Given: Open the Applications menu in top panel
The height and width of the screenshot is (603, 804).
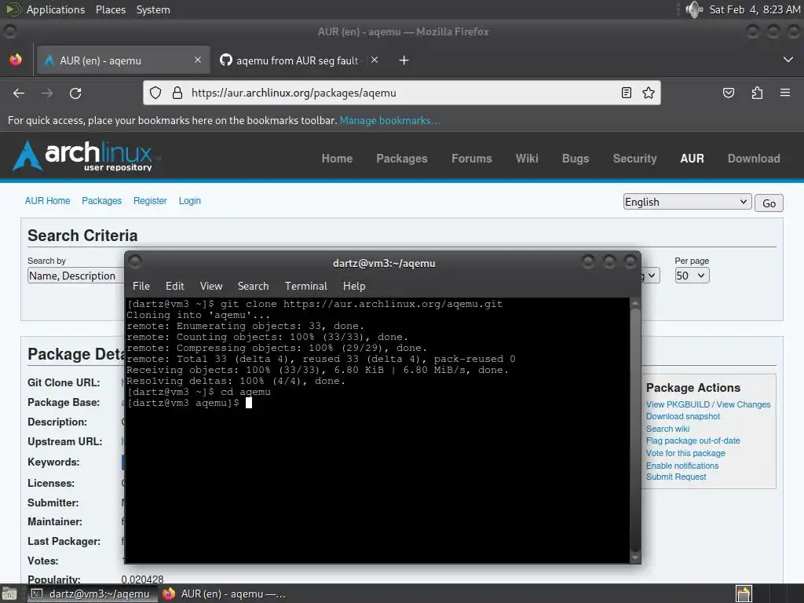Looking at the screenshot, I should click(x=56, y=9).
